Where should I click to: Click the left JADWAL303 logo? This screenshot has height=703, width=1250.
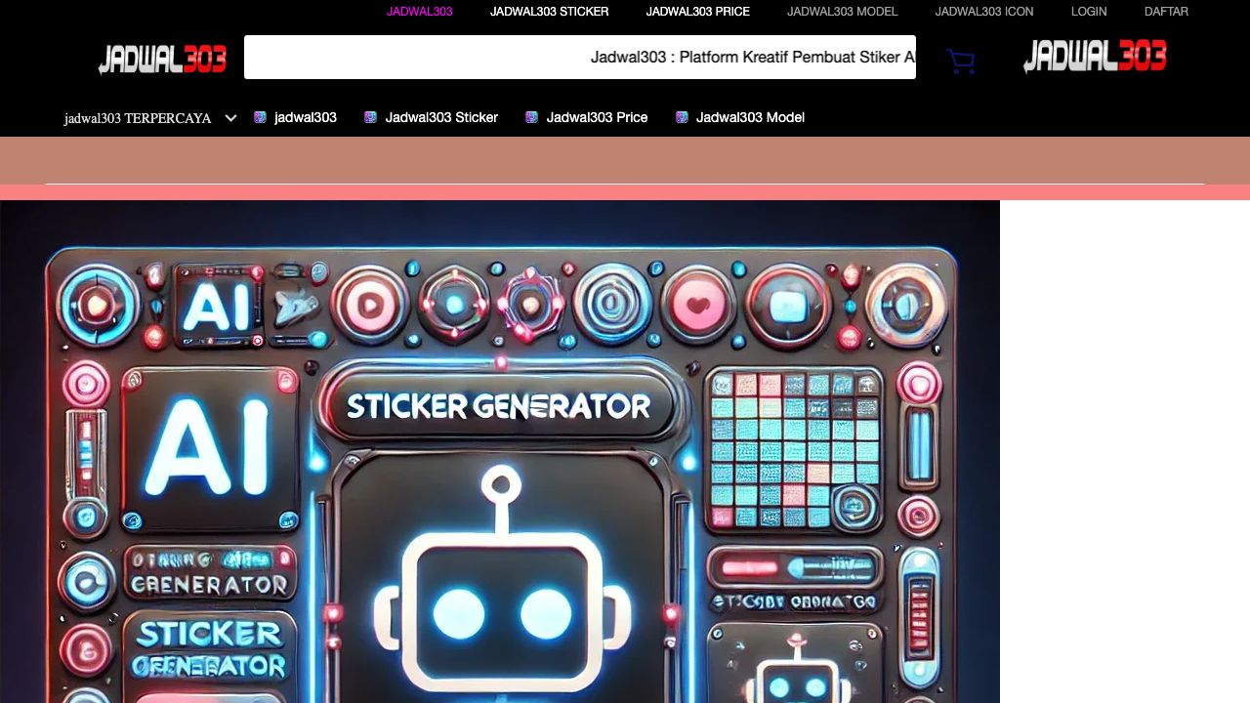(162, 59)
